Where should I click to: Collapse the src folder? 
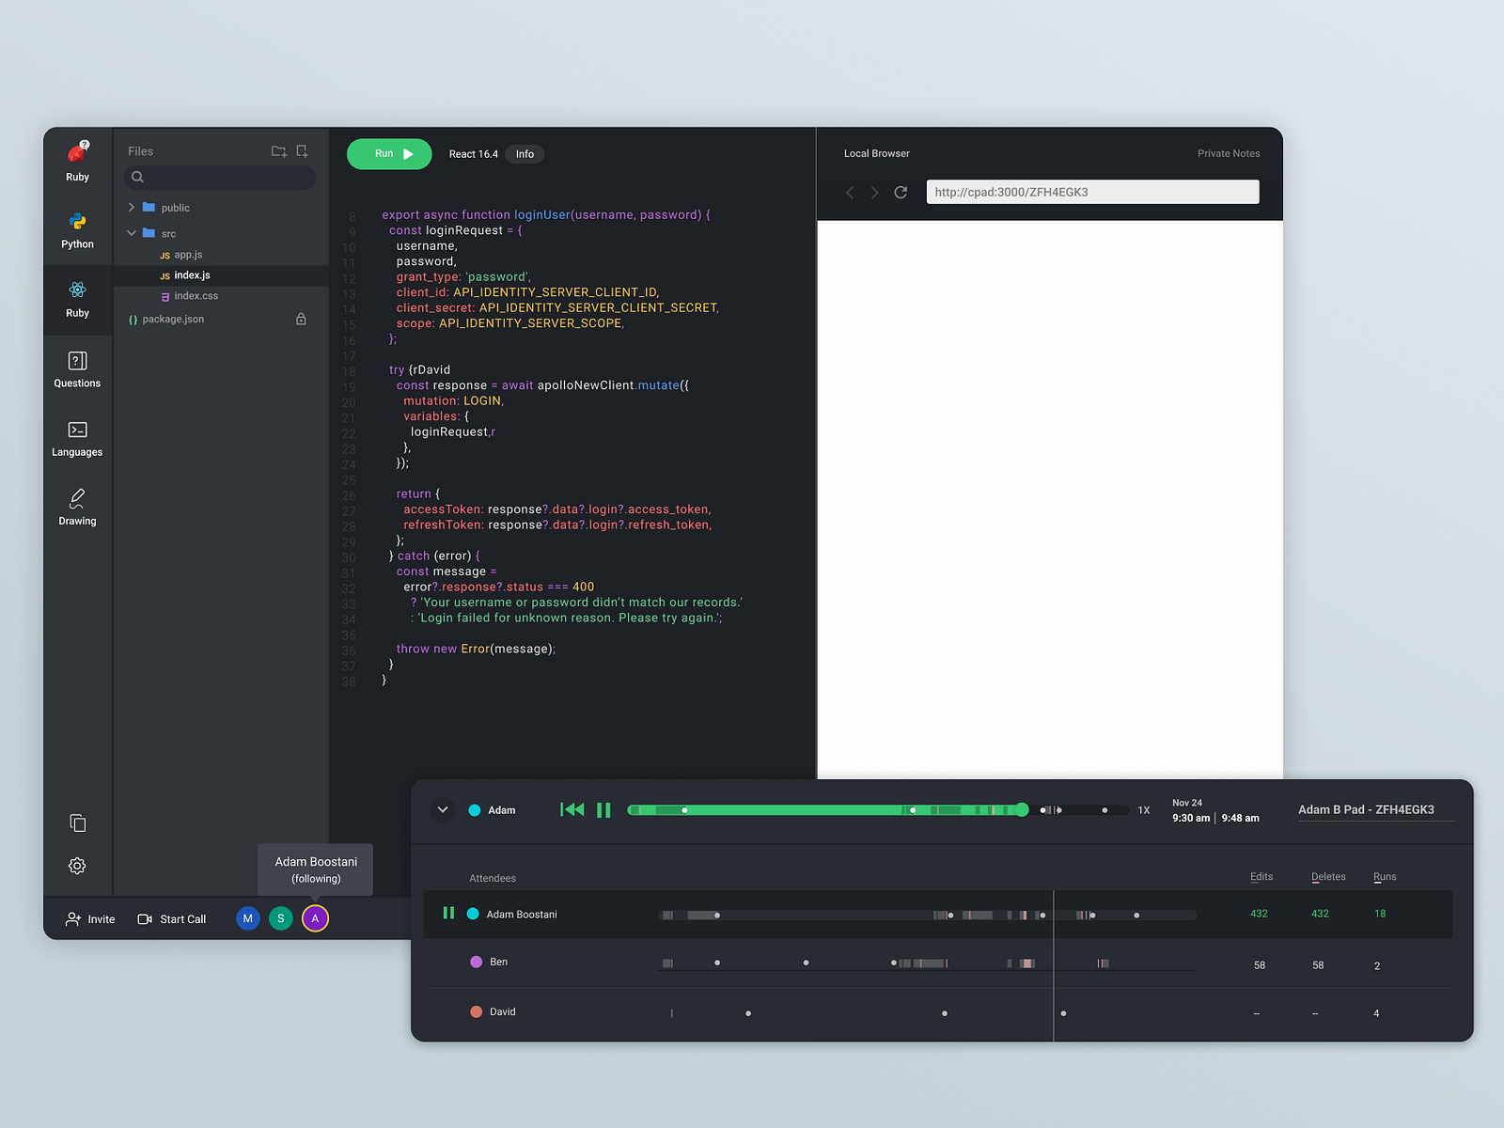pyautogui.click(x=132, y=233)
